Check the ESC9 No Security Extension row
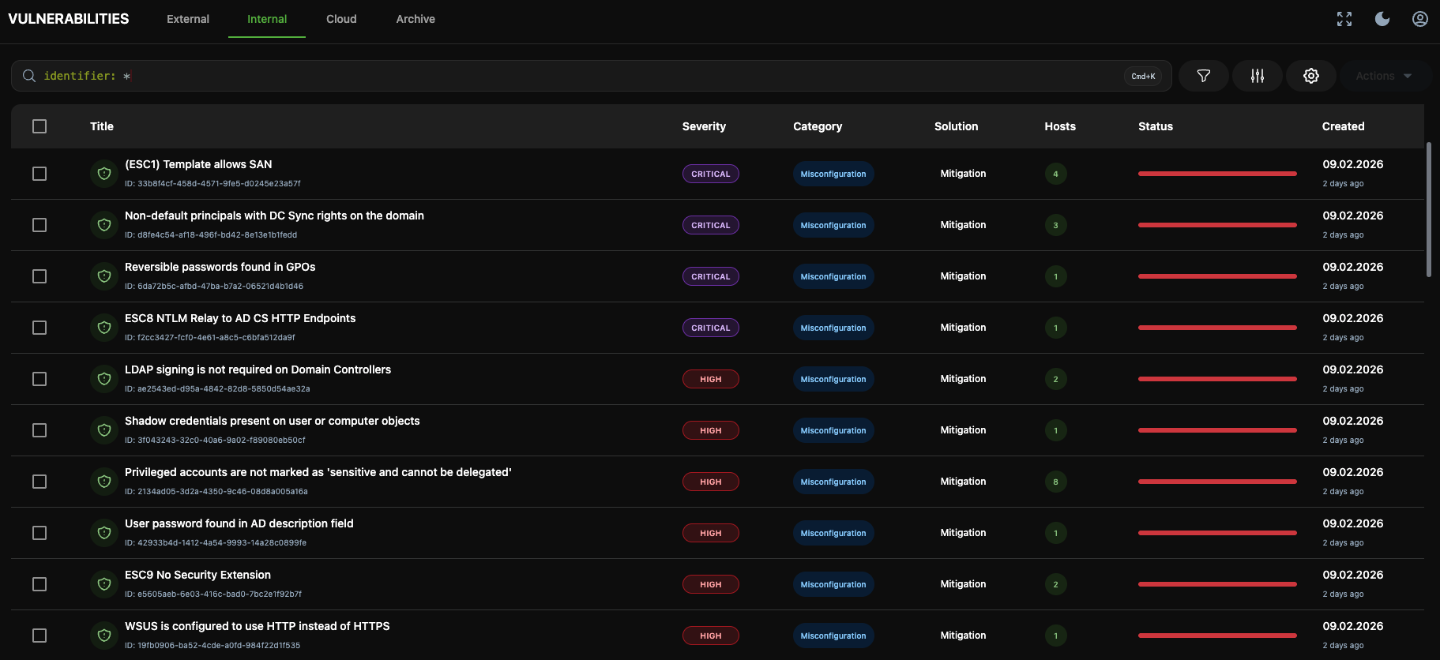The width and height of the screenshot is (1440, 660). tap(39, 584)
